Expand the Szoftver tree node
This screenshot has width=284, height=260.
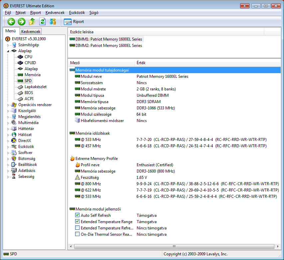click(x=8, y=153)
